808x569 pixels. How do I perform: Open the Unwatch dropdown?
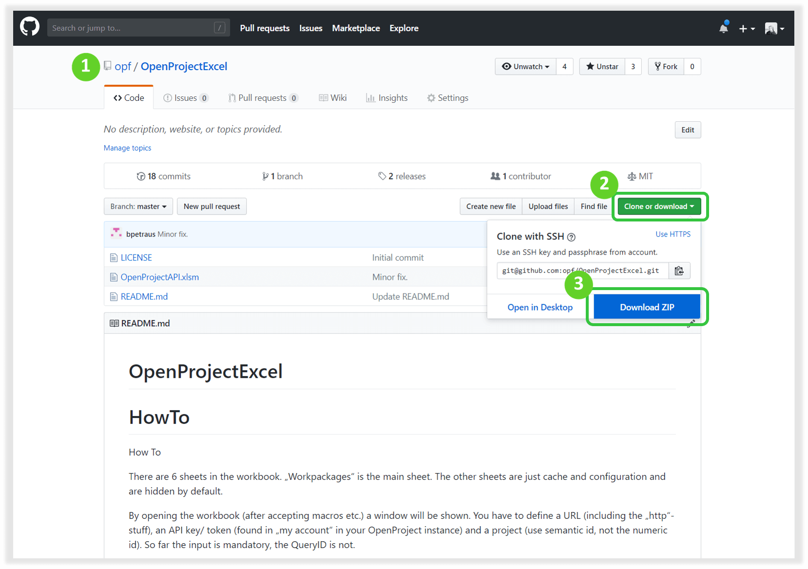526,67
